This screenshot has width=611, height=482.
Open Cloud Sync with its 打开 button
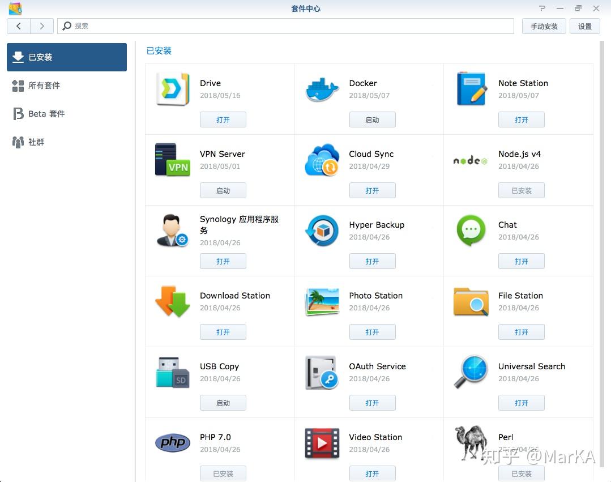[x=372, y=190]
